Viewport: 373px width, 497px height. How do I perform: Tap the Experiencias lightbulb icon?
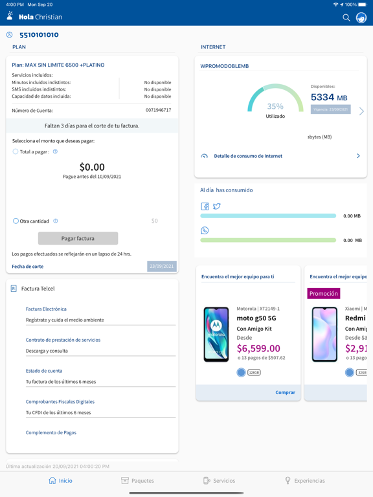coord(288,481)
